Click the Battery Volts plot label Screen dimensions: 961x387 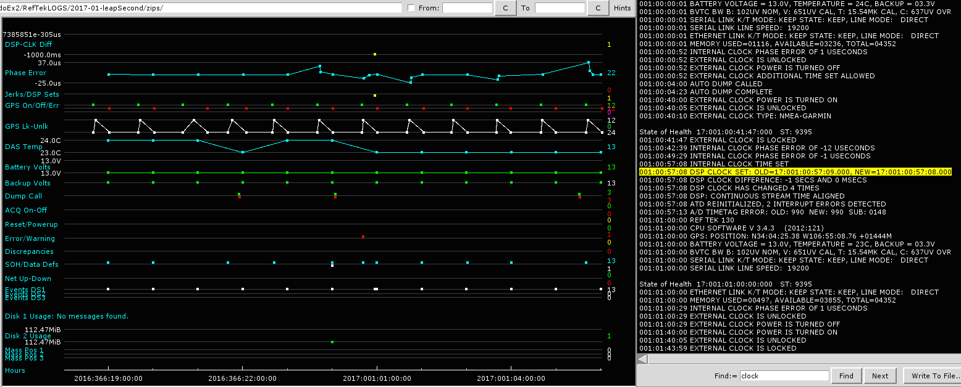pos(28,167)
